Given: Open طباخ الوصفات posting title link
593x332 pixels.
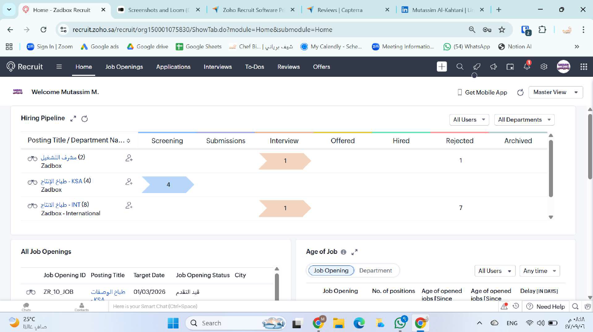Looking at the screenshot, I should [108, 292].
